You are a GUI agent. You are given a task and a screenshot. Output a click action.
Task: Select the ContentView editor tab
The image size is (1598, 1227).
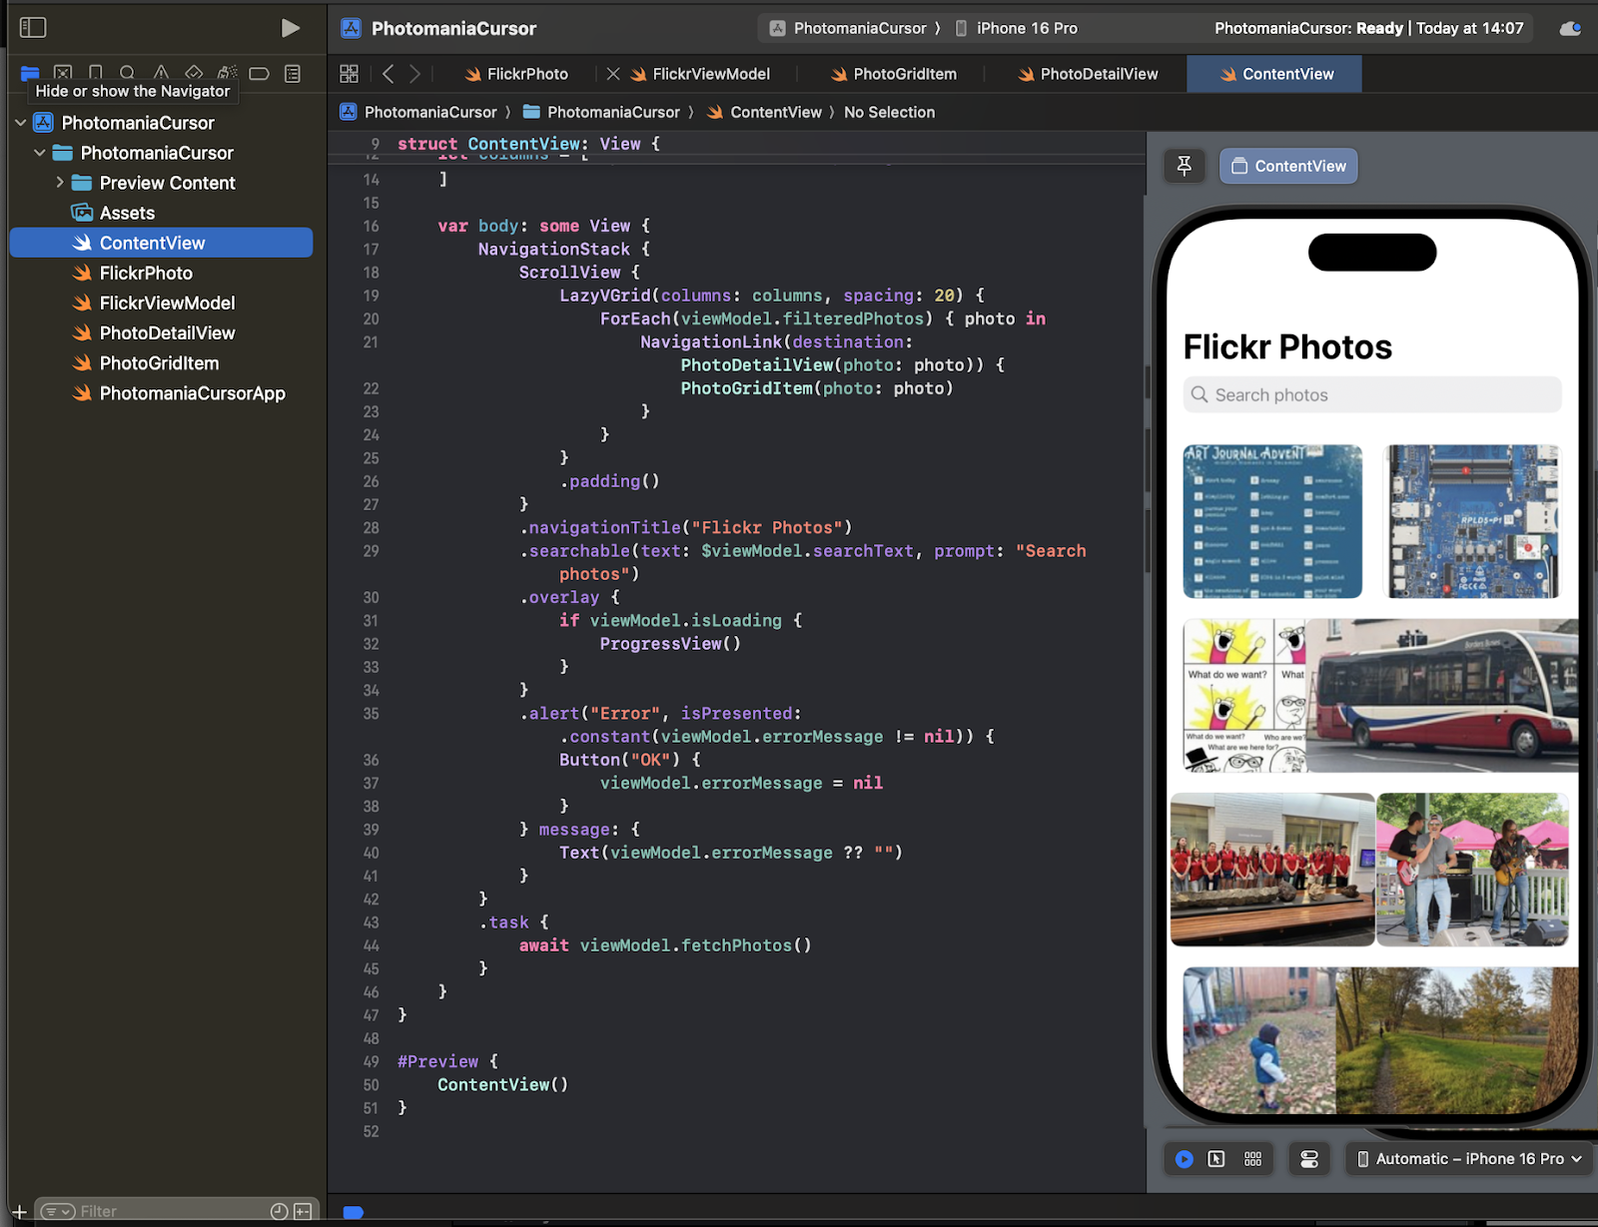1275,74
